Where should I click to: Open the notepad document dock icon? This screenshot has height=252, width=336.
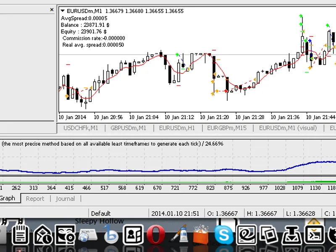(21, 234)
